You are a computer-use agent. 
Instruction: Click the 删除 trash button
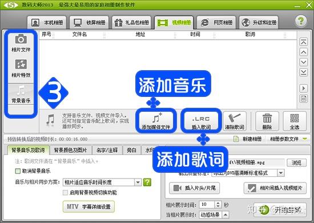(x=267, y=121)
